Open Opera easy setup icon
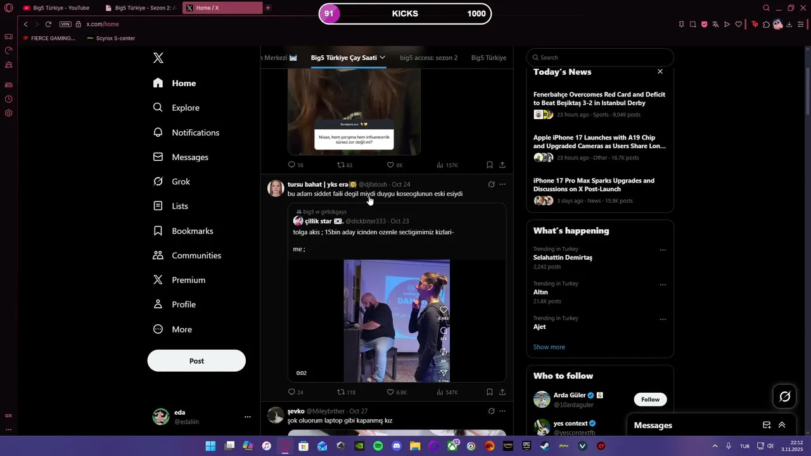The image size is (811, 456). (801, 24)
